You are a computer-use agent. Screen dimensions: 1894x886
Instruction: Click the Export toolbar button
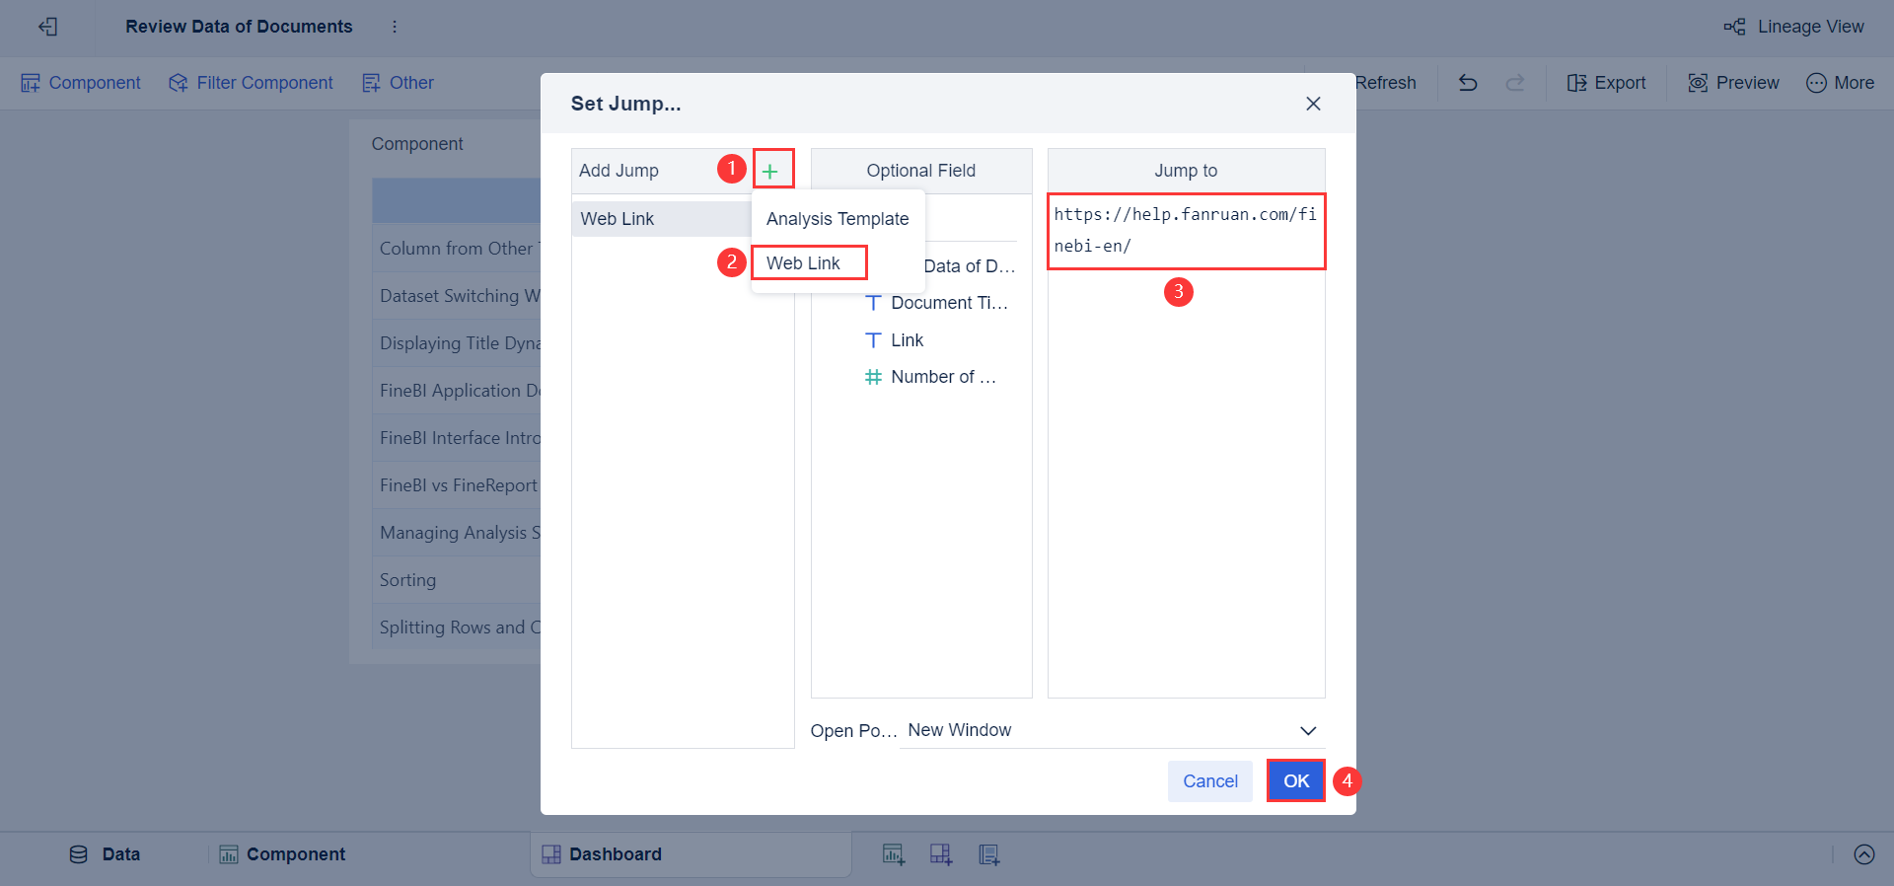pos(1606,83)
